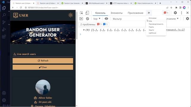Focus the console Фильтр input
The width and height of the screenshot is (191, 107).
[x=129, y=19]
